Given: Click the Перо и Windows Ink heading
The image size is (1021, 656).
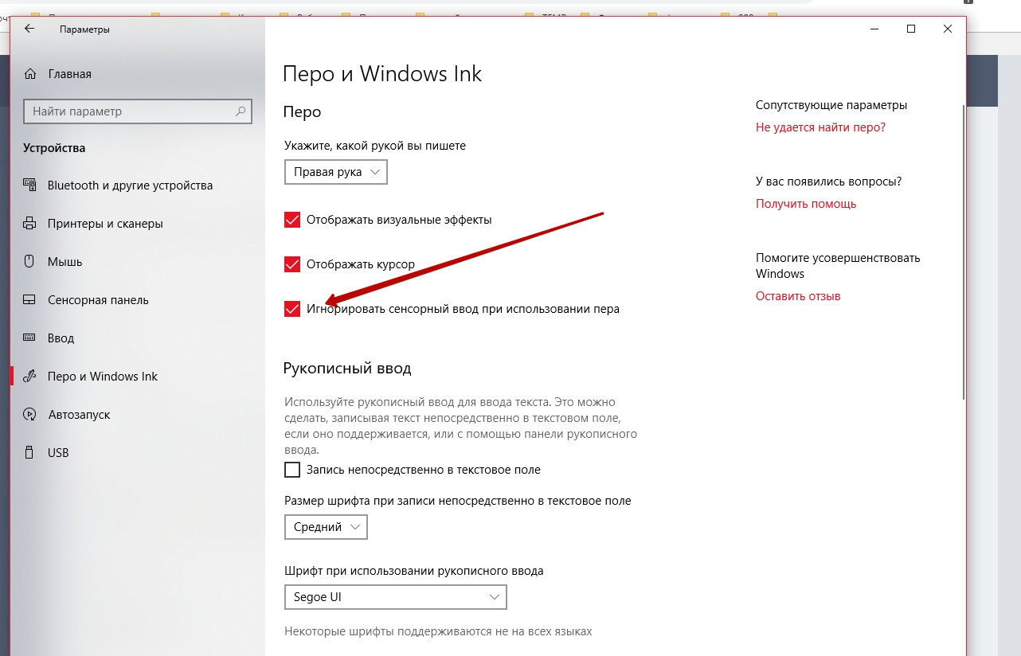Looking at the screenshot, I should click(382, 74).
